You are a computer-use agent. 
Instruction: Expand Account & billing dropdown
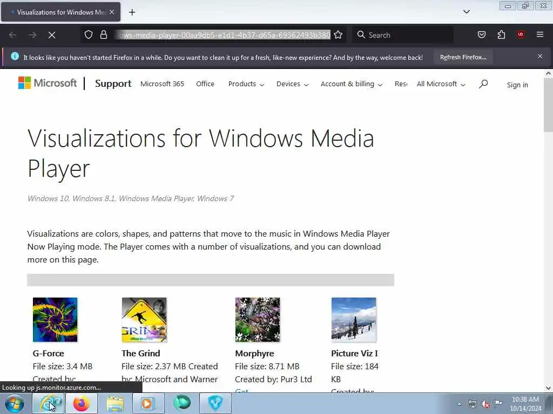352,84
